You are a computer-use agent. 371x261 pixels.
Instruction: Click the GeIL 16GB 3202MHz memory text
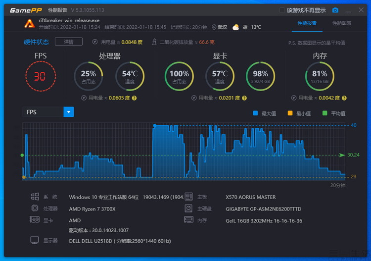[264, 221]
